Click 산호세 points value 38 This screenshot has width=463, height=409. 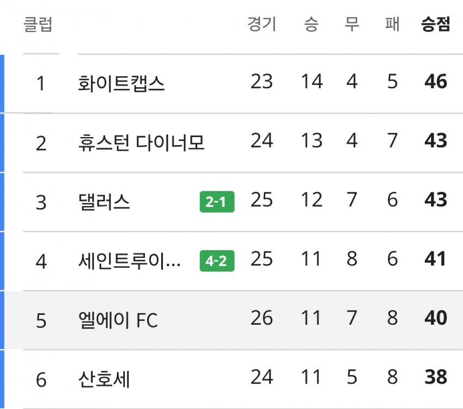436,377
